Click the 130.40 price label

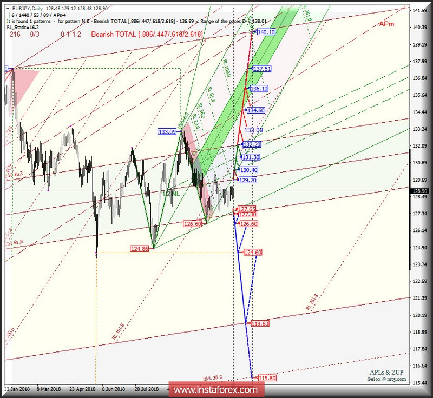pos(249,170)
